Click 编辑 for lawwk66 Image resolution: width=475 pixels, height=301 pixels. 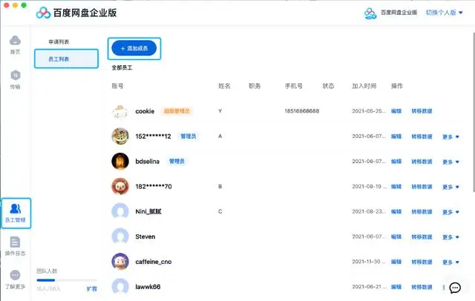click(396, 287)
